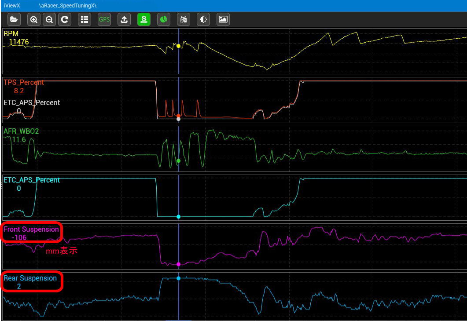Click the Front Suspension value -106
The width and height of the screenshot is (467, 321).
coord(19,237)
